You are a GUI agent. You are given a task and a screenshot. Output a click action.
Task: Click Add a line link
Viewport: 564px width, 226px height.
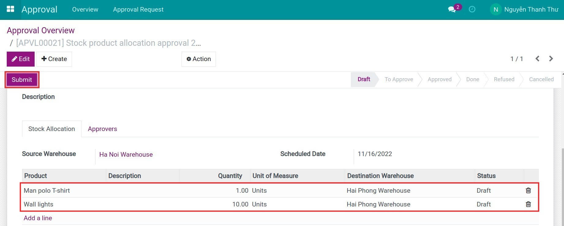[x=38, y=218]
